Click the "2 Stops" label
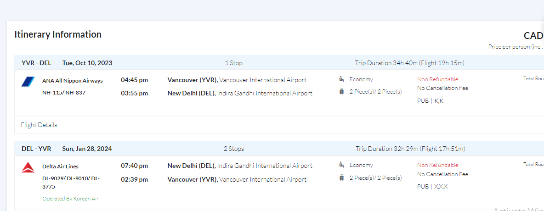 pos(233,149)
